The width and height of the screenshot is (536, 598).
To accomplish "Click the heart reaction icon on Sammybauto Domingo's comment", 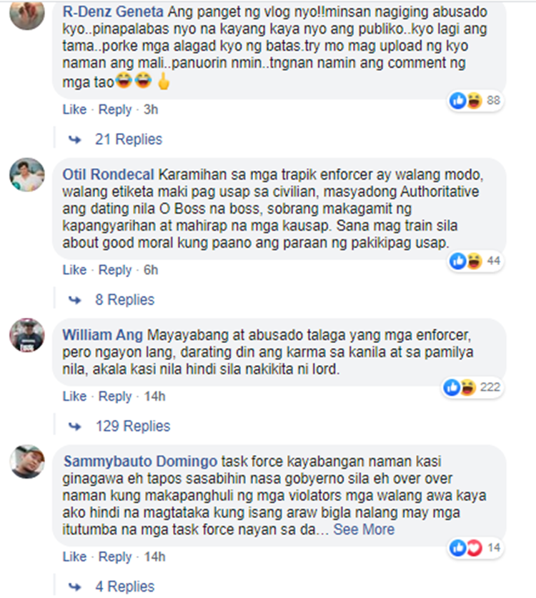I will 475,548.
